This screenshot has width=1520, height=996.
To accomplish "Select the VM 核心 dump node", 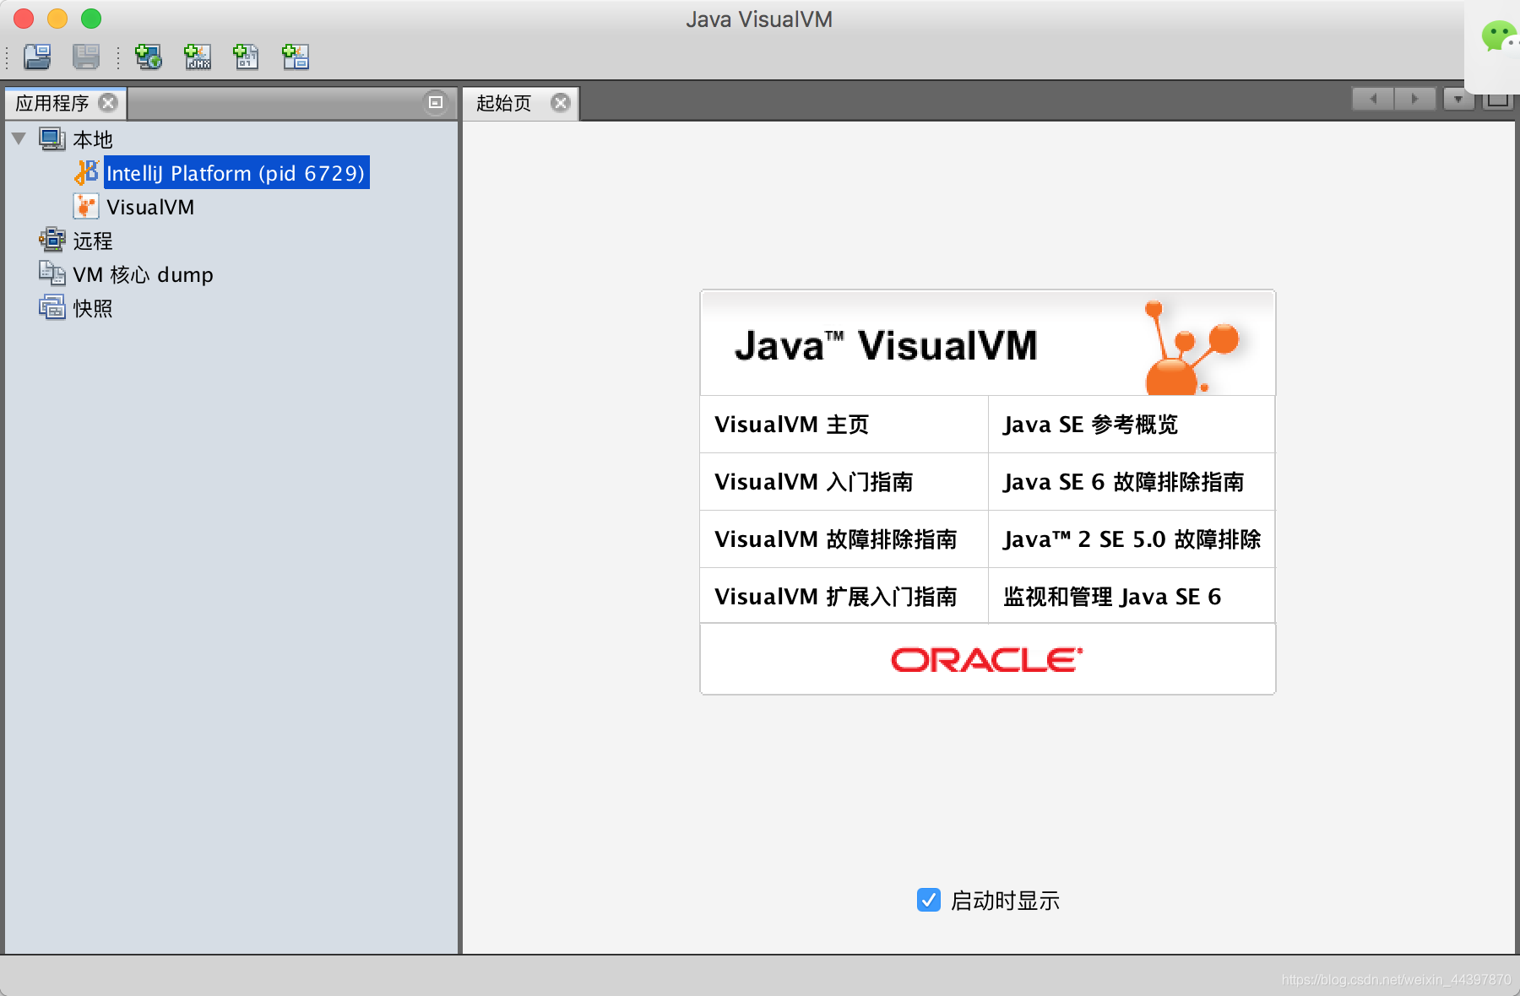I will (144, 274).
